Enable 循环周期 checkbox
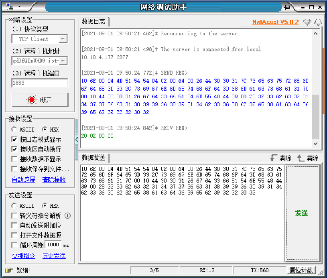 click(15, 245)
